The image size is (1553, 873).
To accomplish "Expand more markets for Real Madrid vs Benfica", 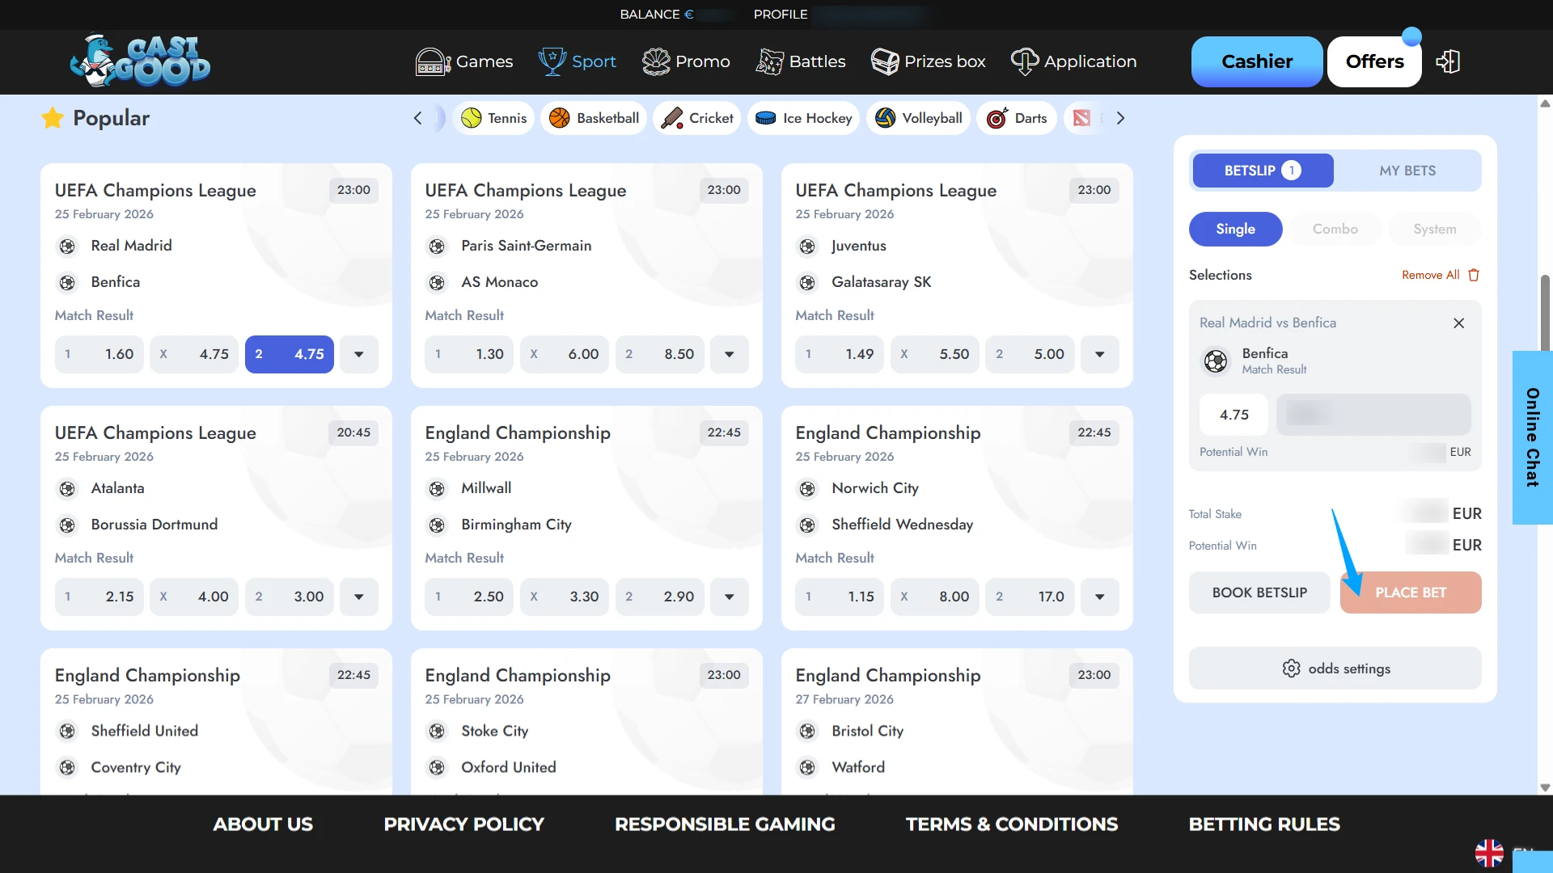I will [x=358, y=354].
